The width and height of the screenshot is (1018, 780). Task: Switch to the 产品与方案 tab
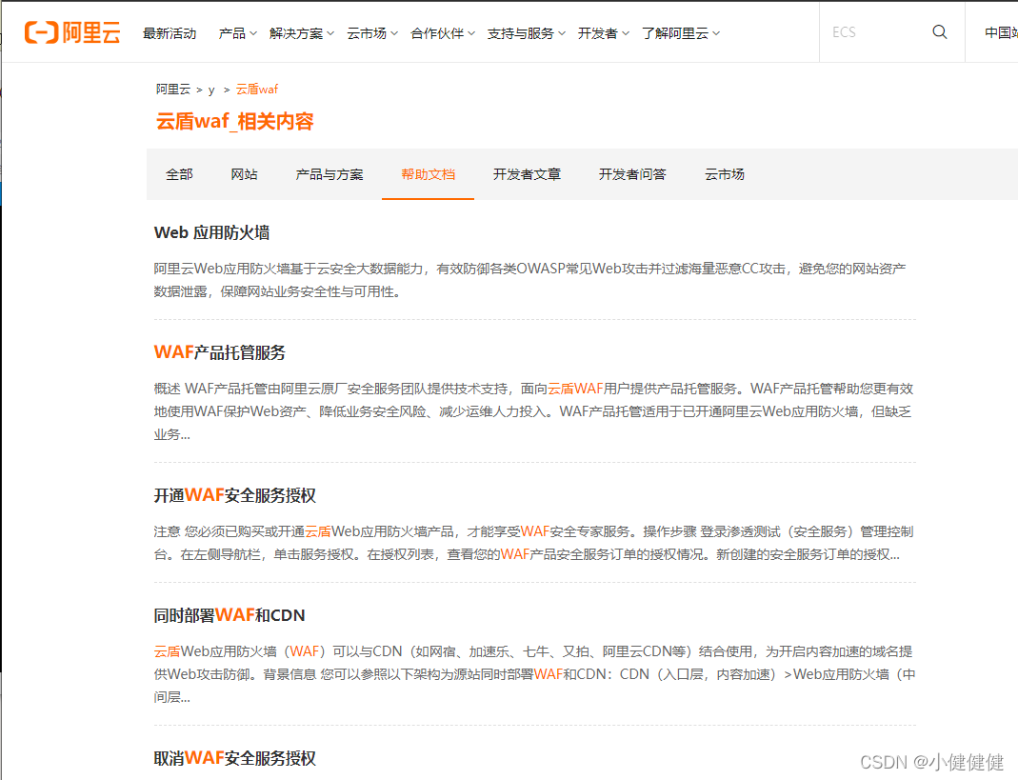click(x=329, y=174)
